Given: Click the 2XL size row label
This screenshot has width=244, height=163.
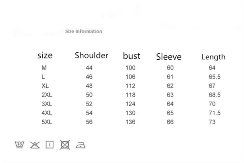Looking at the screenshot, I should pos(47,95).
